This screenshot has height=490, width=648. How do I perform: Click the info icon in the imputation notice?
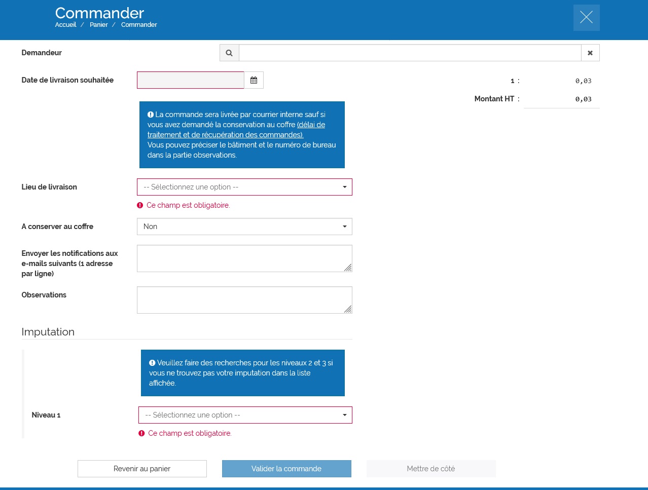[x=152, y=363]
